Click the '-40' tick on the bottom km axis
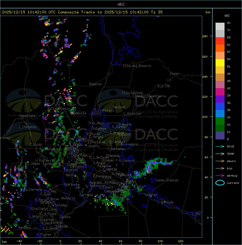 coord(19,241)
